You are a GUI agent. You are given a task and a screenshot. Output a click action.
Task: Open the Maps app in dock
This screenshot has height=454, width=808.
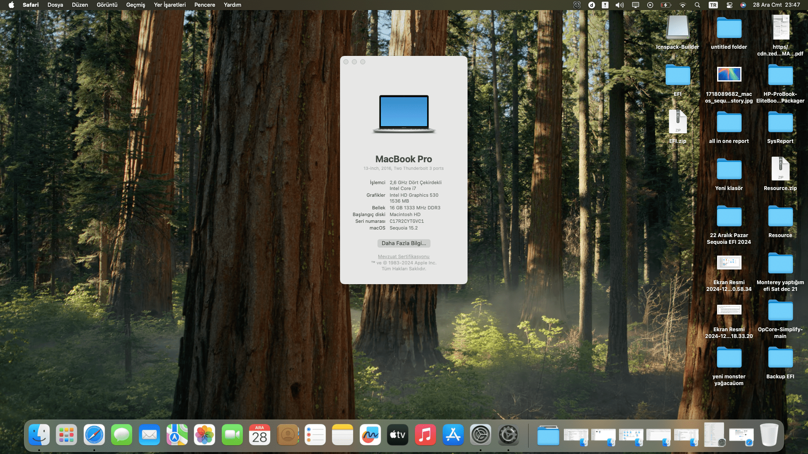coord(177,435)
